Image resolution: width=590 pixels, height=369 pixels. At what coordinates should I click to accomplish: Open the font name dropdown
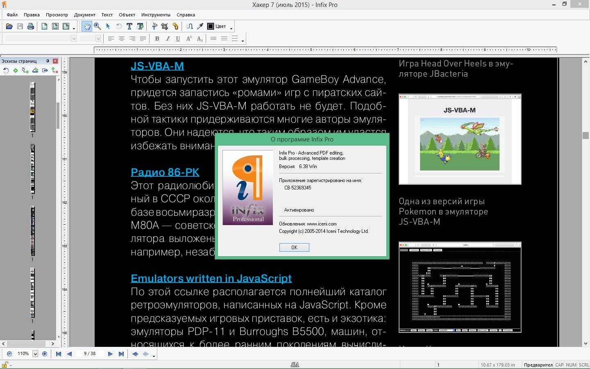click(x=74, y=39)
